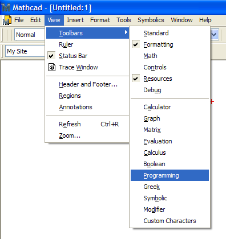Uncheck the Formatting toolbar

coord(169,44)
